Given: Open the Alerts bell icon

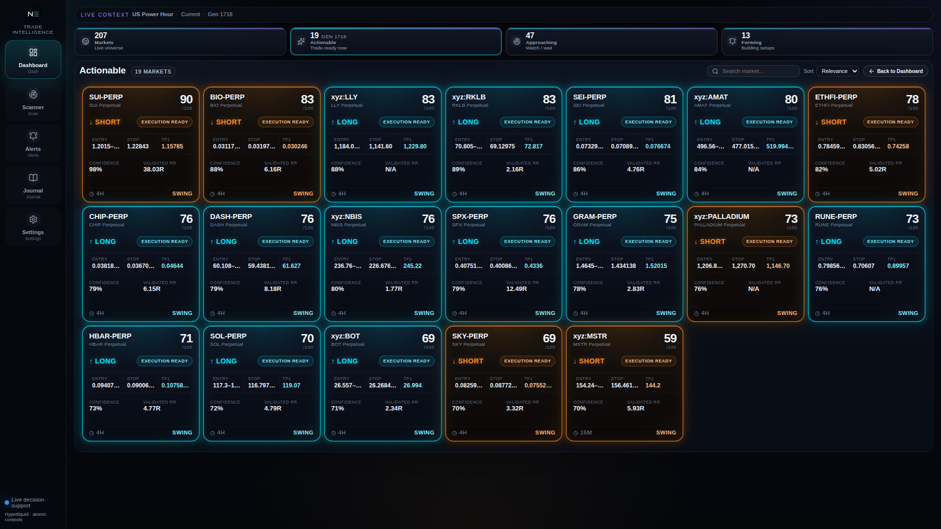Looking at the screenshot, I should click(33, 136).
